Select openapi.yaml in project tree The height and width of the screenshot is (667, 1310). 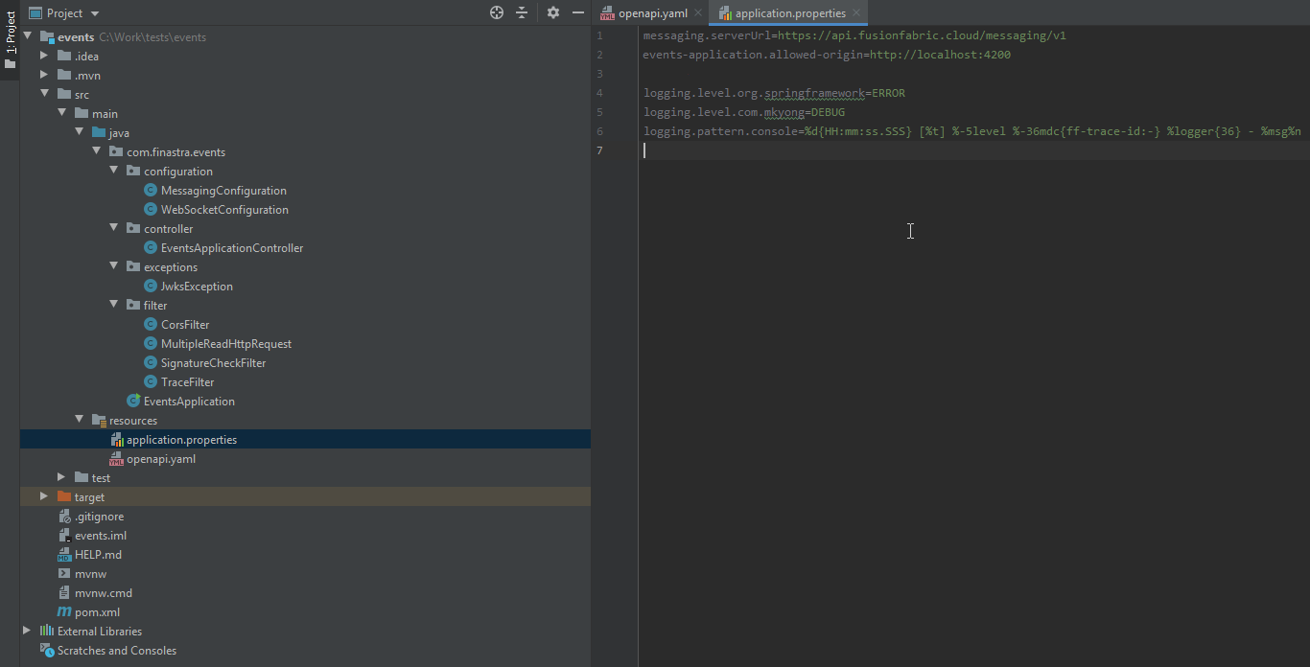coord(161,459)
